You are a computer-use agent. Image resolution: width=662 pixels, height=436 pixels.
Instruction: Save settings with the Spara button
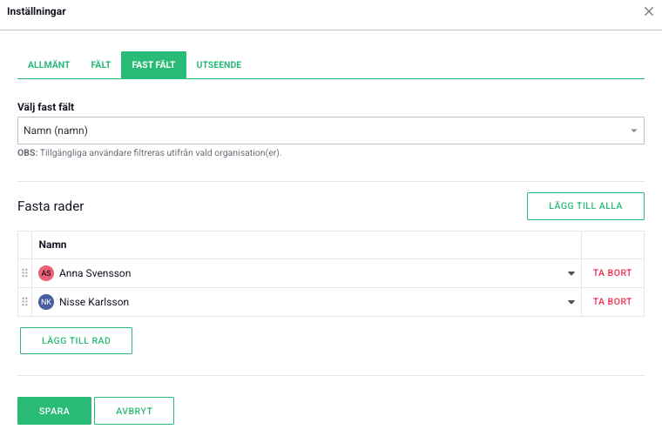pos(54,411)
